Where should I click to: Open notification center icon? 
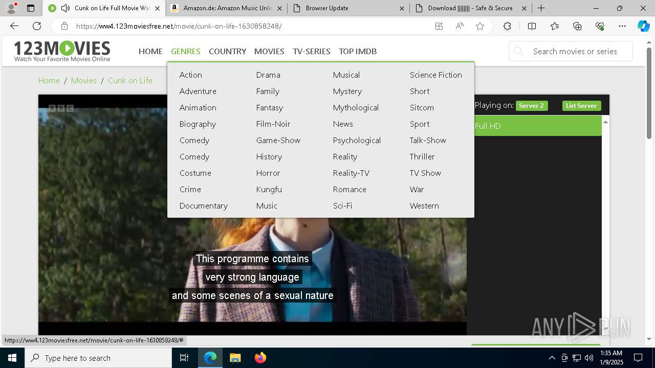[x=638, y=358]
